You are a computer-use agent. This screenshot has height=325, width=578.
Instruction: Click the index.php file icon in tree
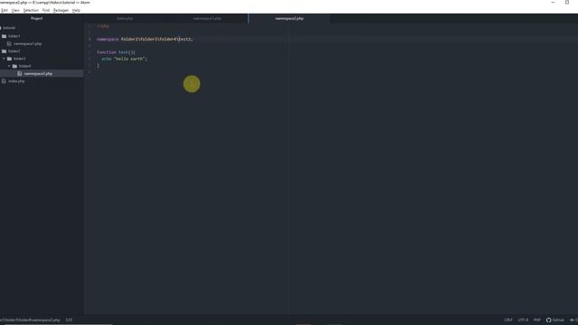click(x=4, y=81)
